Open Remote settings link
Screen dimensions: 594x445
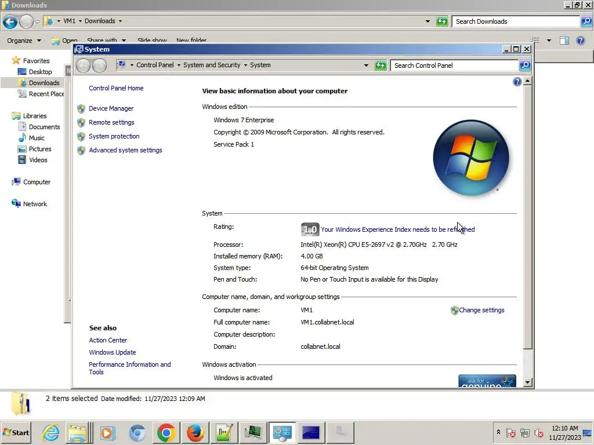coord(111,123)
